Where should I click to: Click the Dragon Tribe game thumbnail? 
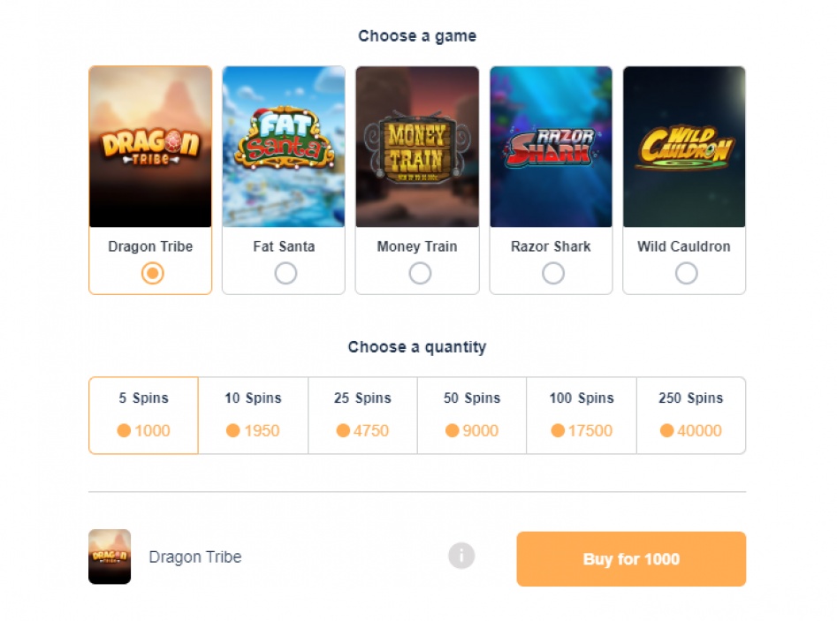(150, 147)
